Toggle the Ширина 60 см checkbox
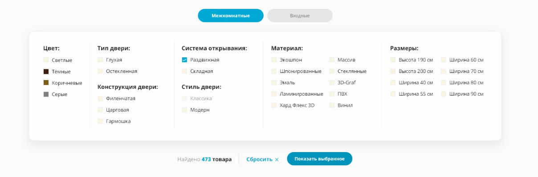Viewport: 538px width, 177px height. [444, 60]
